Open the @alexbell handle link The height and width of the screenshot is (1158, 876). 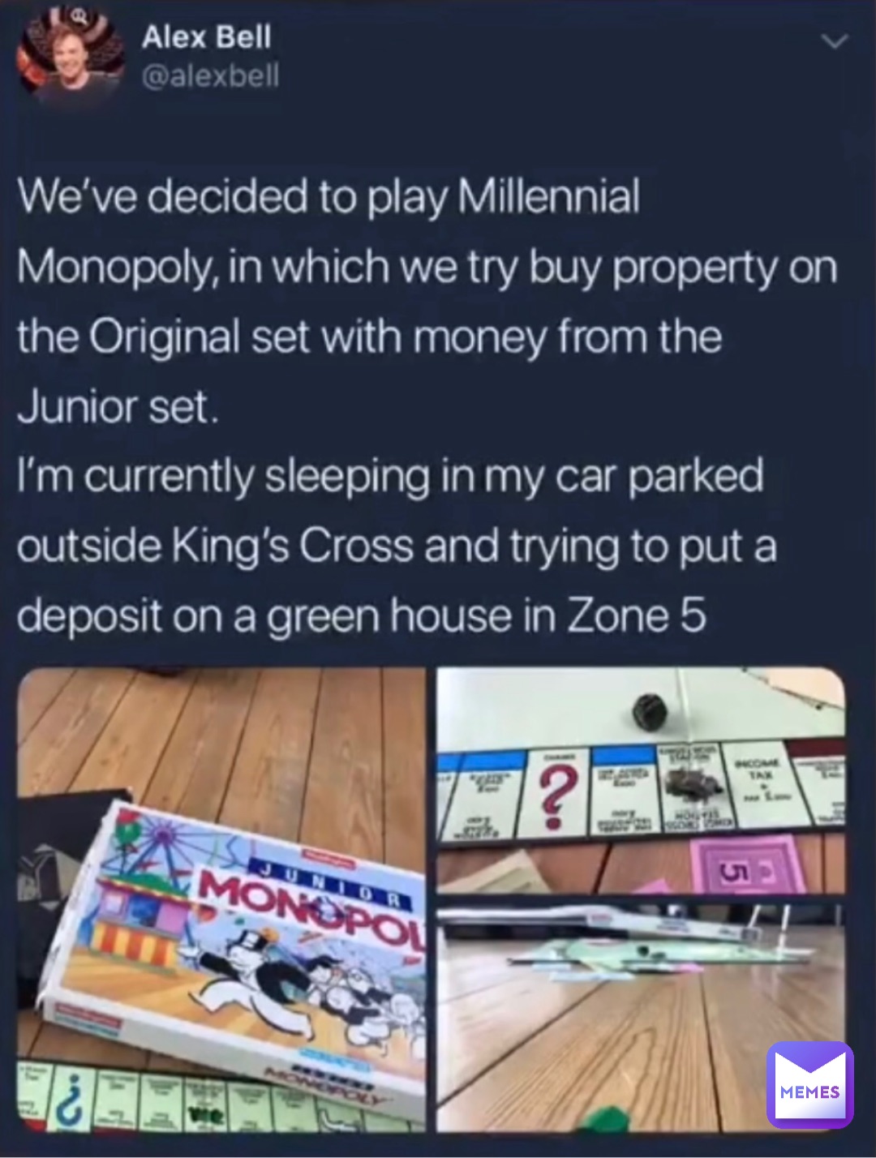click(x=210, y=75)
